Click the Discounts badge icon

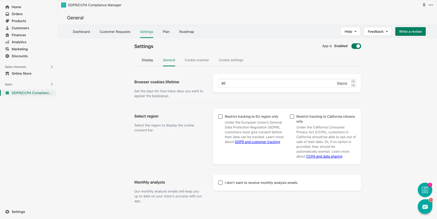coord(7,56)
